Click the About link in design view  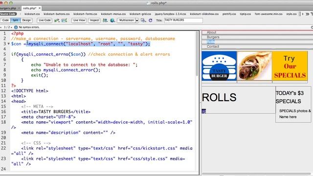coord(211,32)
